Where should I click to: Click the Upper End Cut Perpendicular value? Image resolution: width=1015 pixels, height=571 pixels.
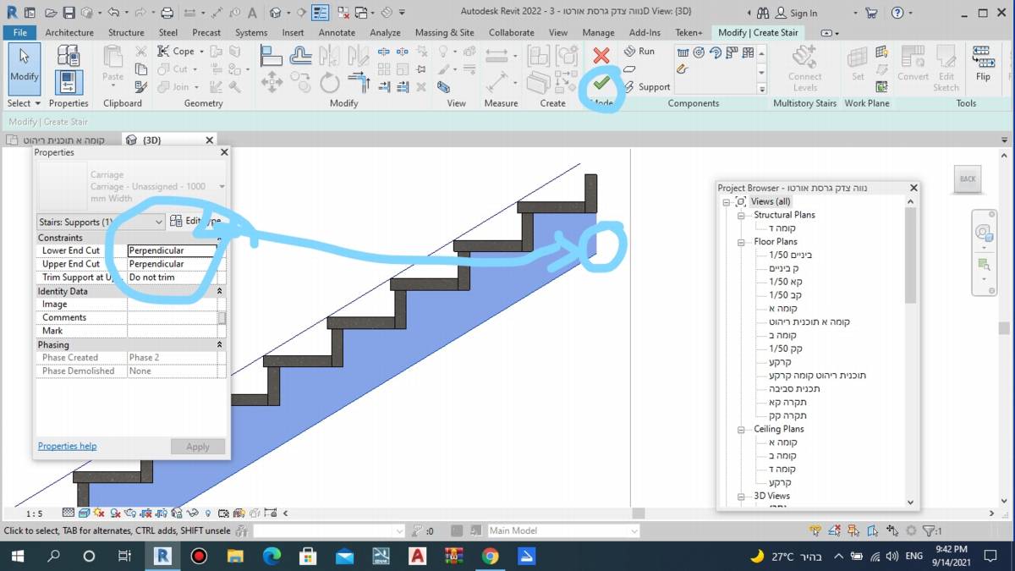[x=172, y=264]
